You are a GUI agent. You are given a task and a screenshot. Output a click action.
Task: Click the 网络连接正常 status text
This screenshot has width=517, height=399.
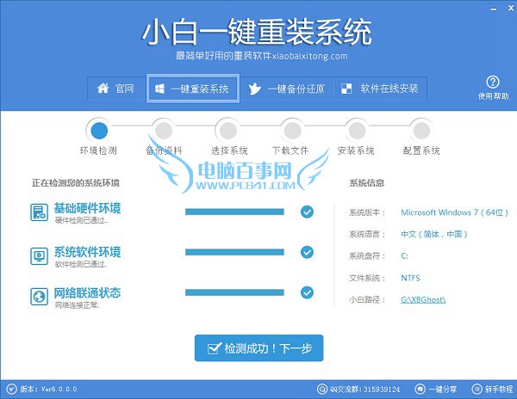click(x=78, y=305)
